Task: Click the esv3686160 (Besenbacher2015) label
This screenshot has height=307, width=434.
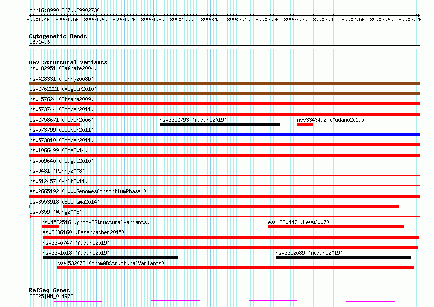Action: (x=83, y=232)
